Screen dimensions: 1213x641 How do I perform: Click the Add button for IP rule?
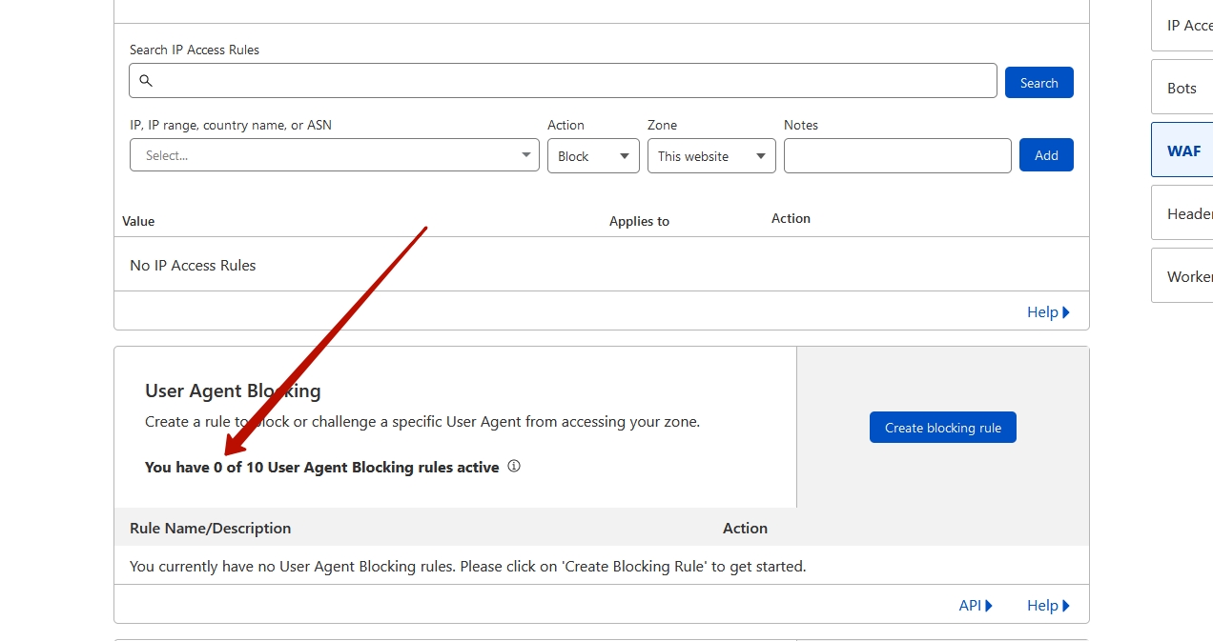1046,155
